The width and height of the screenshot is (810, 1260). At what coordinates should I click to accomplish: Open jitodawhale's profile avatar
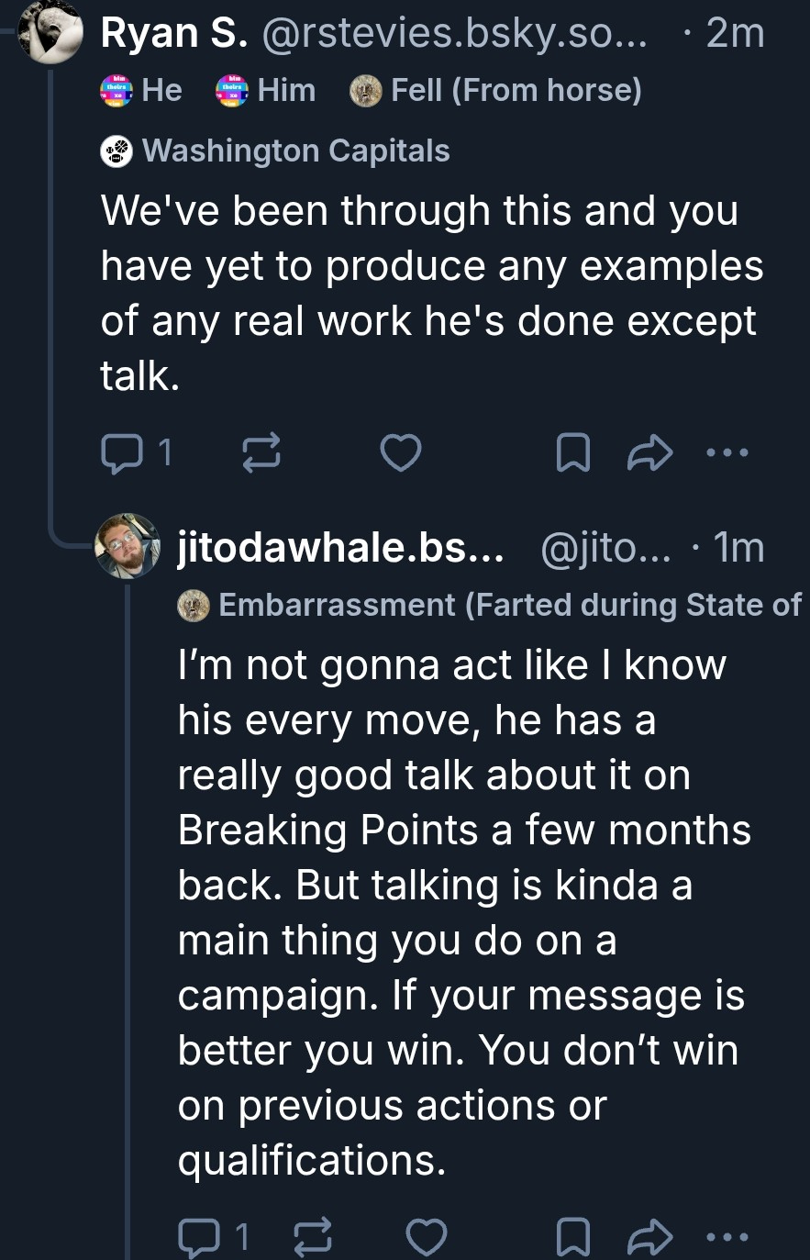128,546
